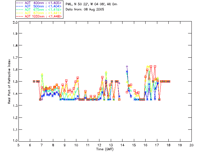Click the last red square marker near 18
This screenshot has height=157, width=197.
[x=169, y=81]
